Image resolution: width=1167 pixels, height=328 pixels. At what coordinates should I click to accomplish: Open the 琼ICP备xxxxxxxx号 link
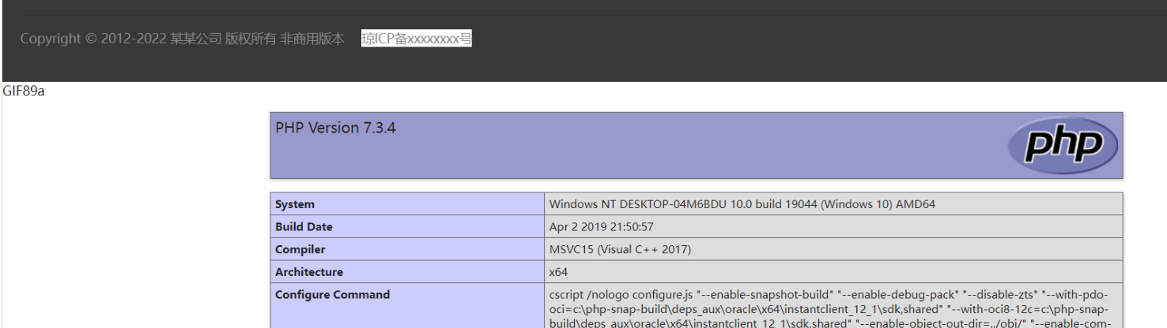[416, 39]
